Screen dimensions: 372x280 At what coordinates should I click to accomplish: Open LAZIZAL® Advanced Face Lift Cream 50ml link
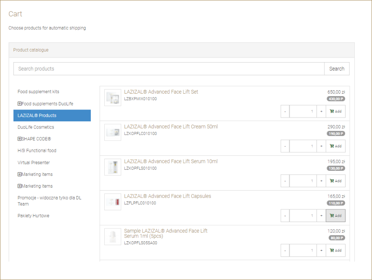[171, 127]
